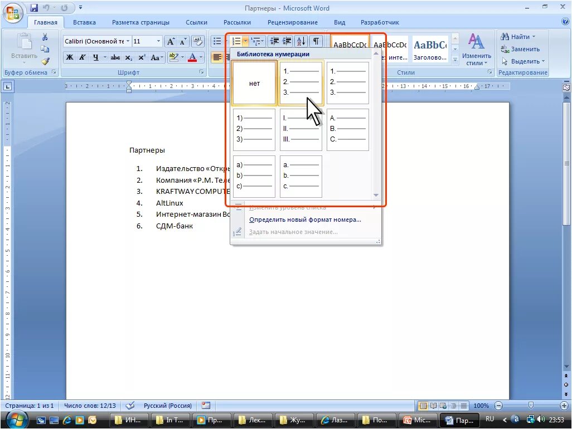Undo the last action in Quick Access toolbar
This screenshot has height=429, width=572.
click(46, 8)
